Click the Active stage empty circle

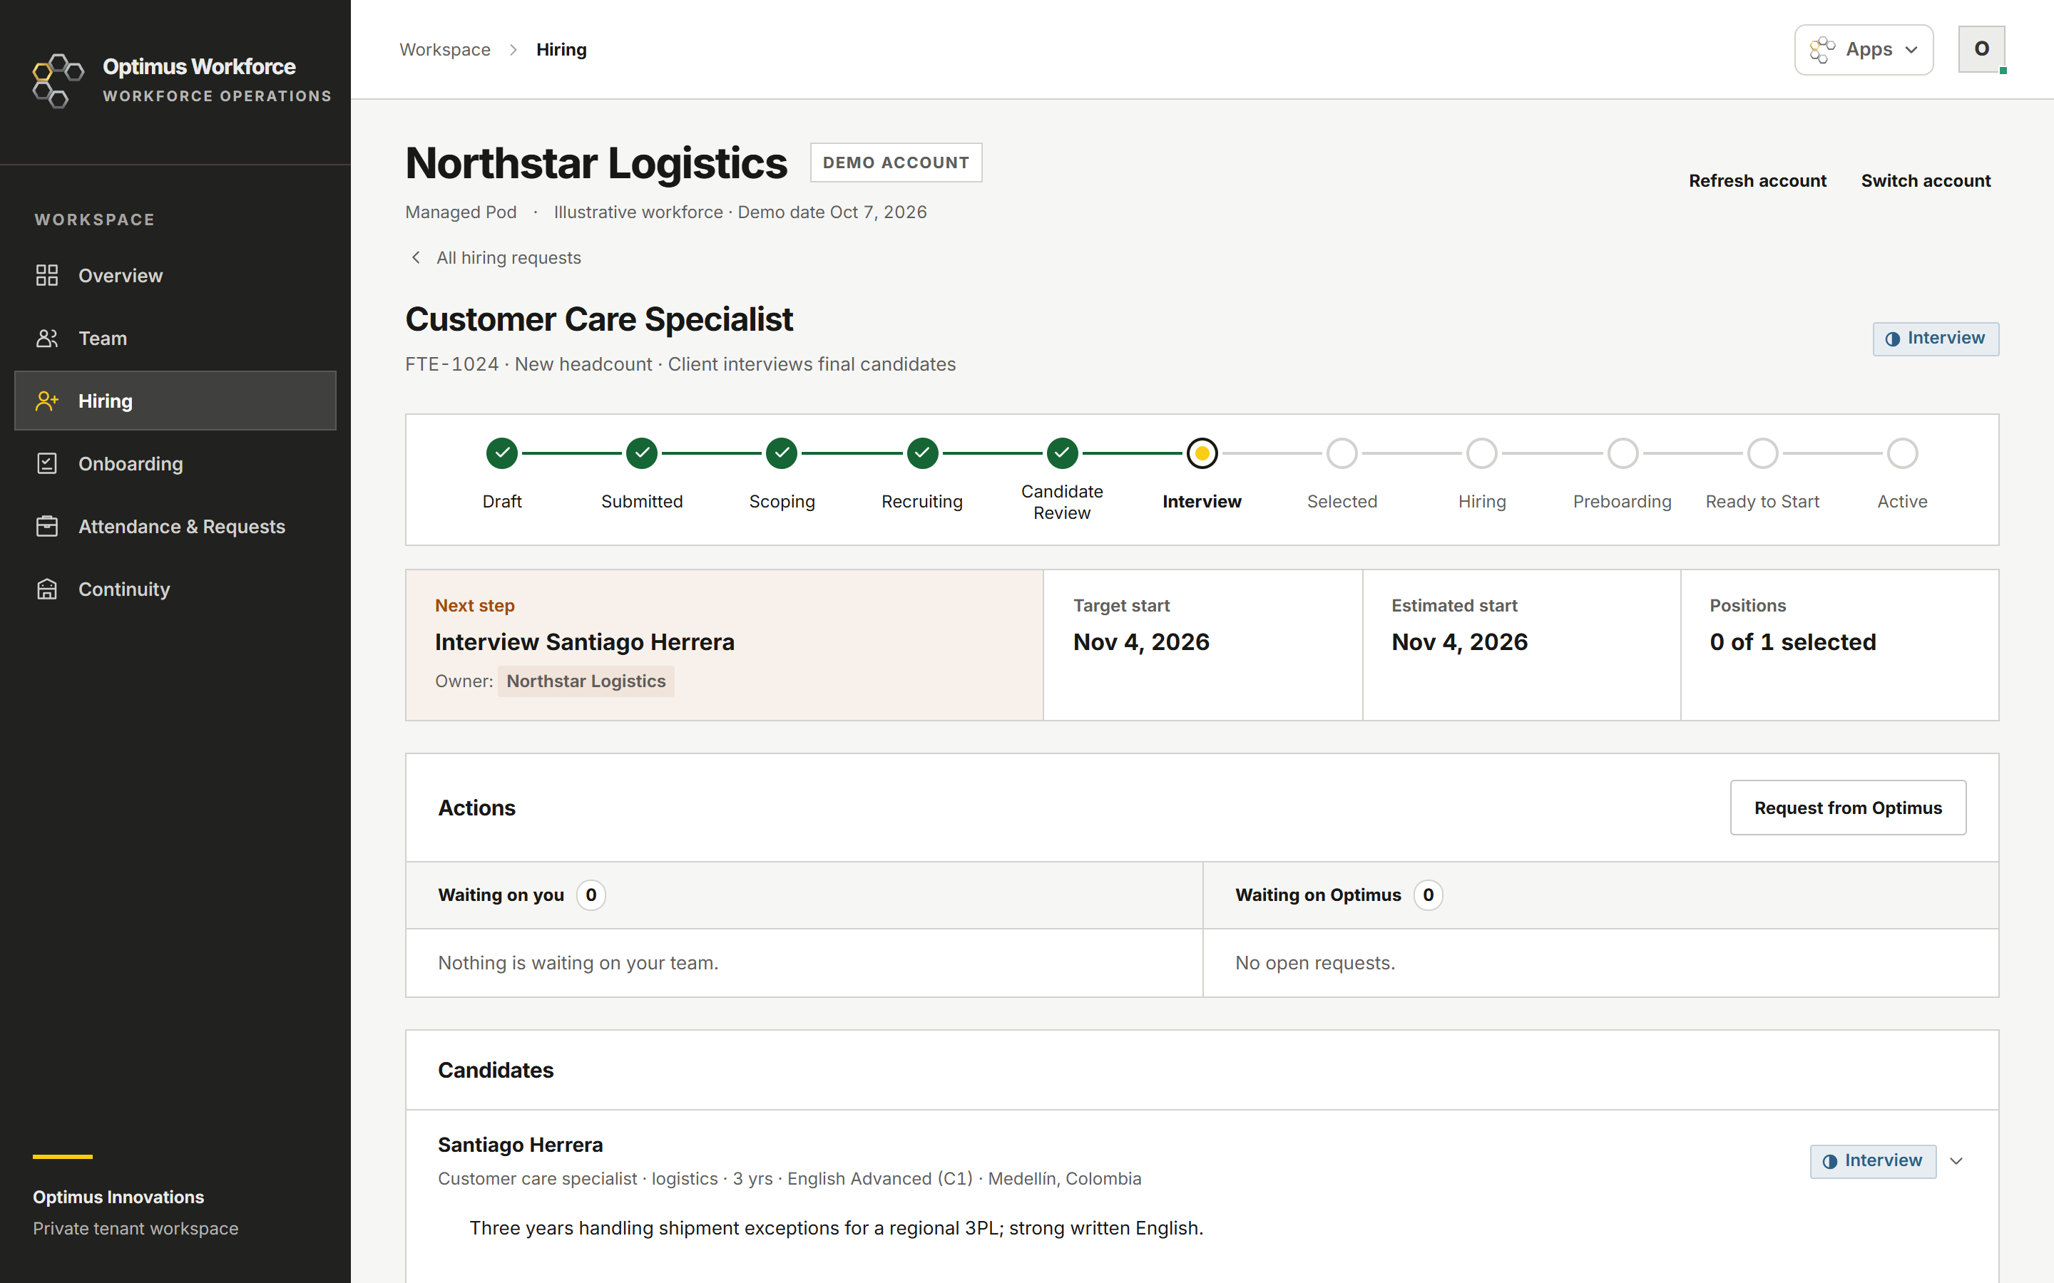click(x=1902, y=453)
